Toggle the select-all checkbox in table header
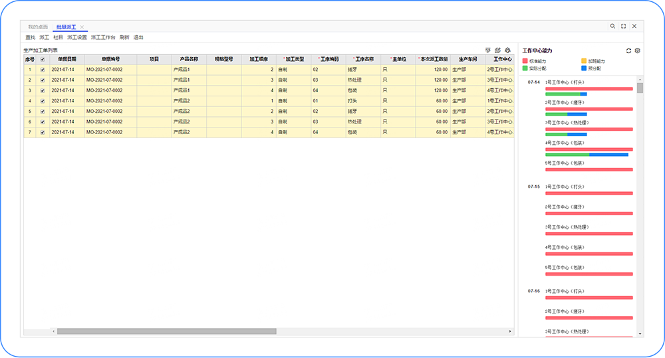The width and height of the screenshot is (665, 358). pos(43,59)
